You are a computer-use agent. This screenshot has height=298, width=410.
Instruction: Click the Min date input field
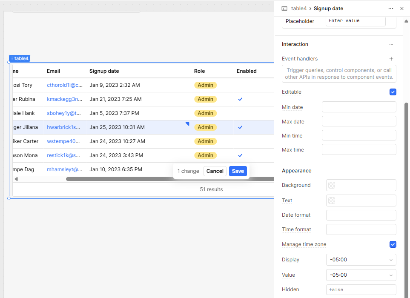[x=359, y=107]
